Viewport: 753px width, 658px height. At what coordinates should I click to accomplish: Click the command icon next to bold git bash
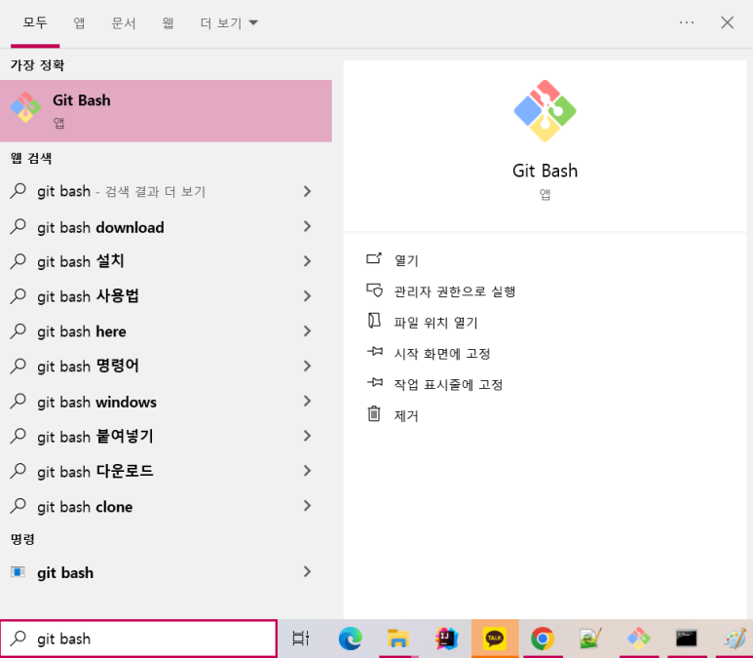click(18, 572)
